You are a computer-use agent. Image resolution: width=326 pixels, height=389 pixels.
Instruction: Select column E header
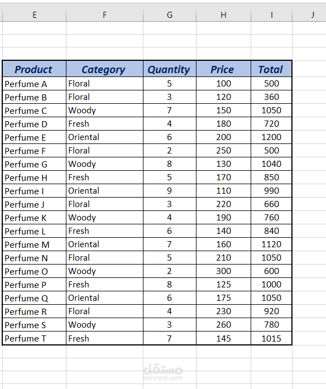pos(34,15)
